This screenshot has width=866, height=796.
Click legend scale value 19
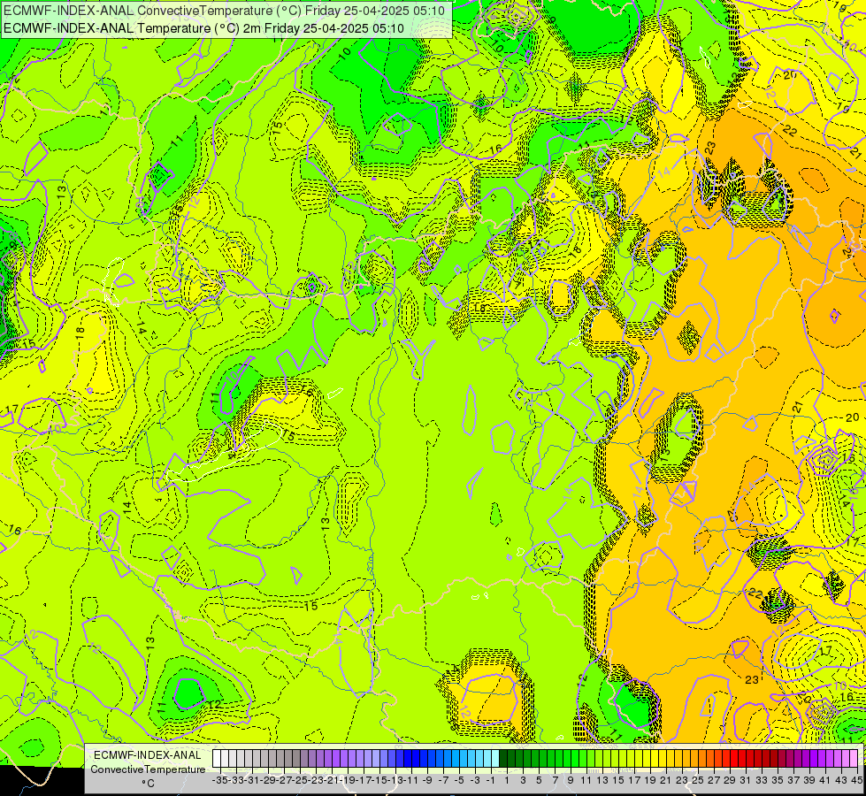pos(650,780)
